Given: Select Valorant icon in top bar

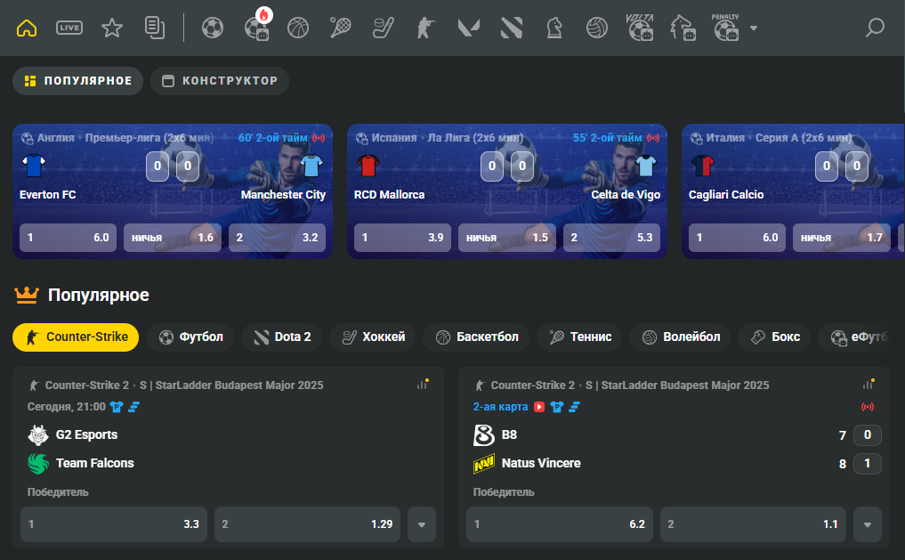Looking at the screenshot, I should (469, 28).
